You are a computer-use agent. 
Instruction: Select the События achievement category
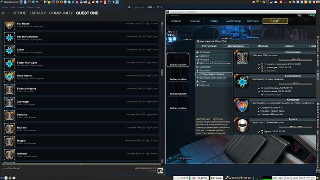(214, 67)
